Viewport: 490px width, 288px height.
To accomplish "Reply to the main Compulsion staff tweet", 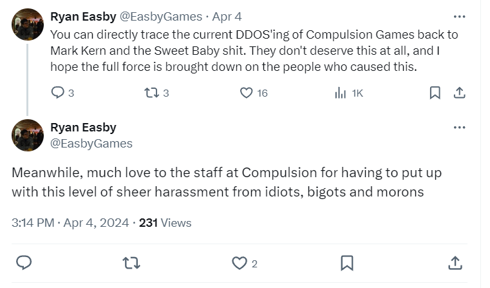I will [x=24, y=263].
